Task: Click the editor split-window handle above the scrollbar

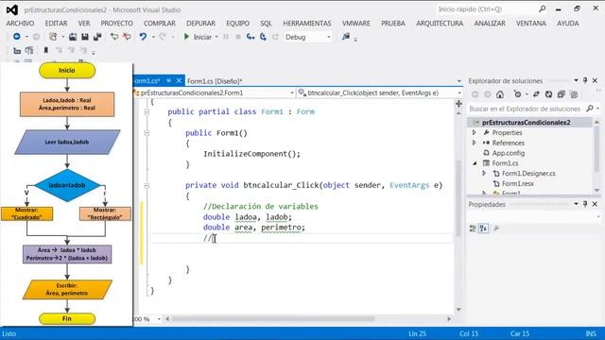Action: (458, 104)
